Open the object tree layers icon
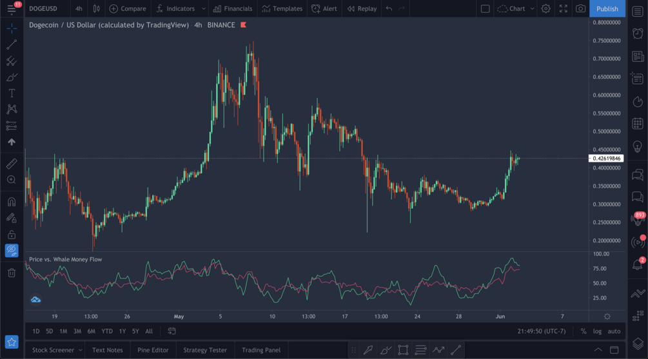This screenshot has height=359, width=648. pyautogui.click(x=638, y=344)
